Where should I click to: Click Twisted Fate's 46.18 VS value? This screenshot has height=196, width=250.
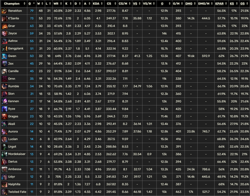point(137,192)
